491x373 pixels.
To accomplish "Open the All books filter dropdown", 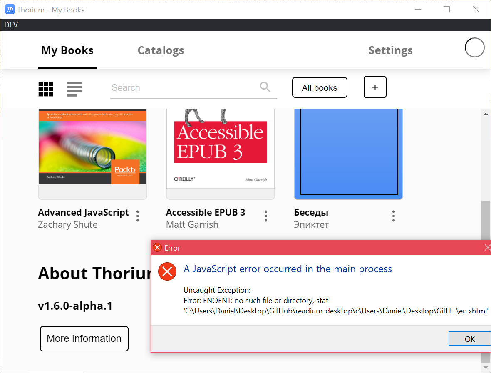I will point(320,87).
